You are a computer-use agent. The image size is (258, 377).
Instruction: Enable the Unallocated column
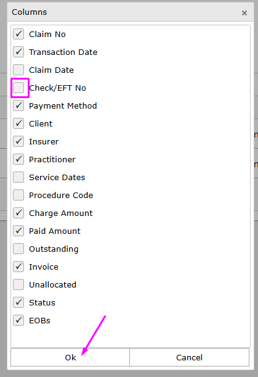[18, 284]
